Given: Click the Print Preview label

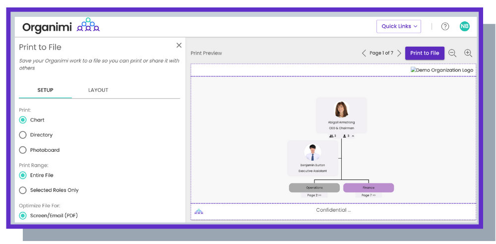Looking at the screenshot, I should point(206,53).
